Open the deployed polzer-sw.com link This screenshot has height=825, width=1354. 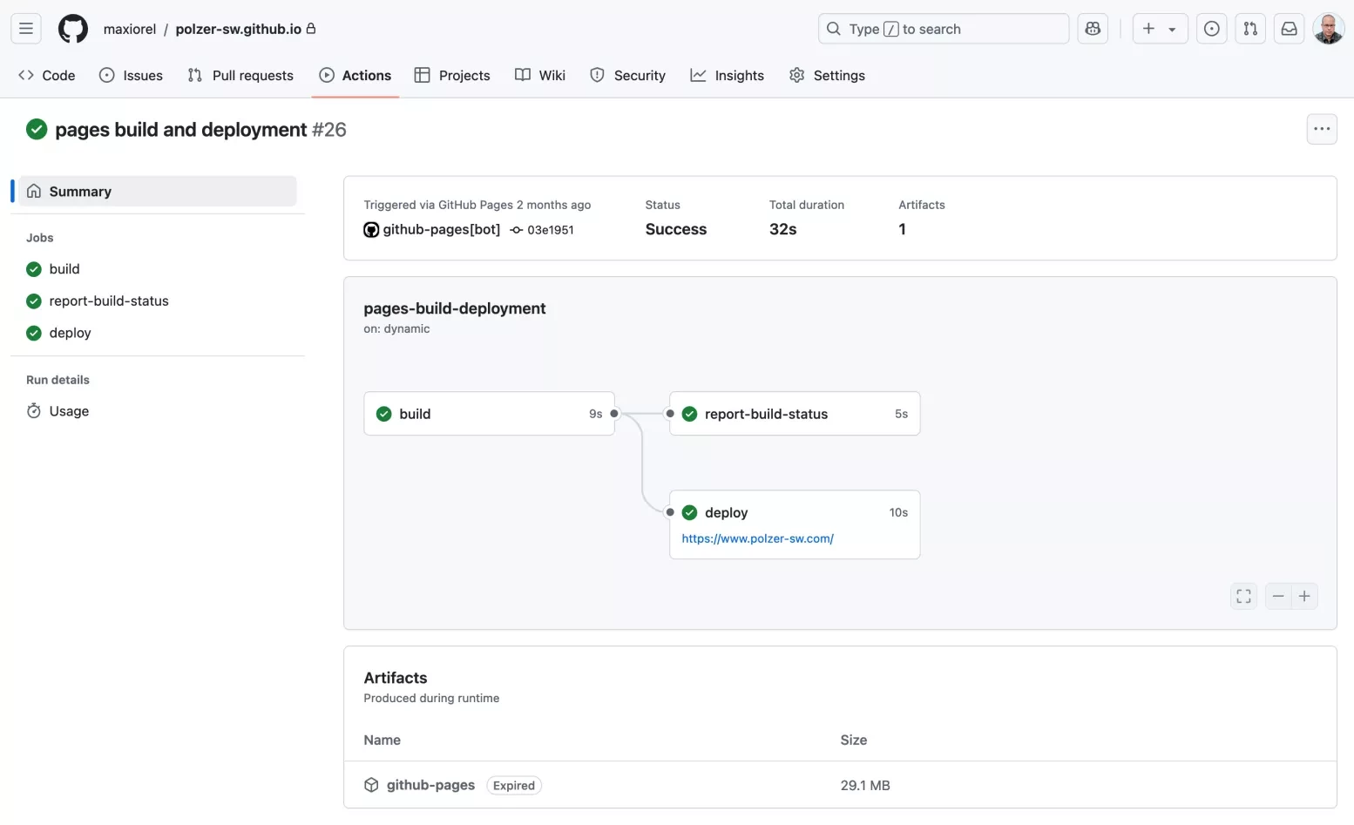[757, 538]
